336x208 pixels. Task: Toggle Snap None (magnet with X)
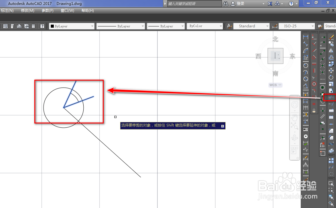click(x=323, y=145)
